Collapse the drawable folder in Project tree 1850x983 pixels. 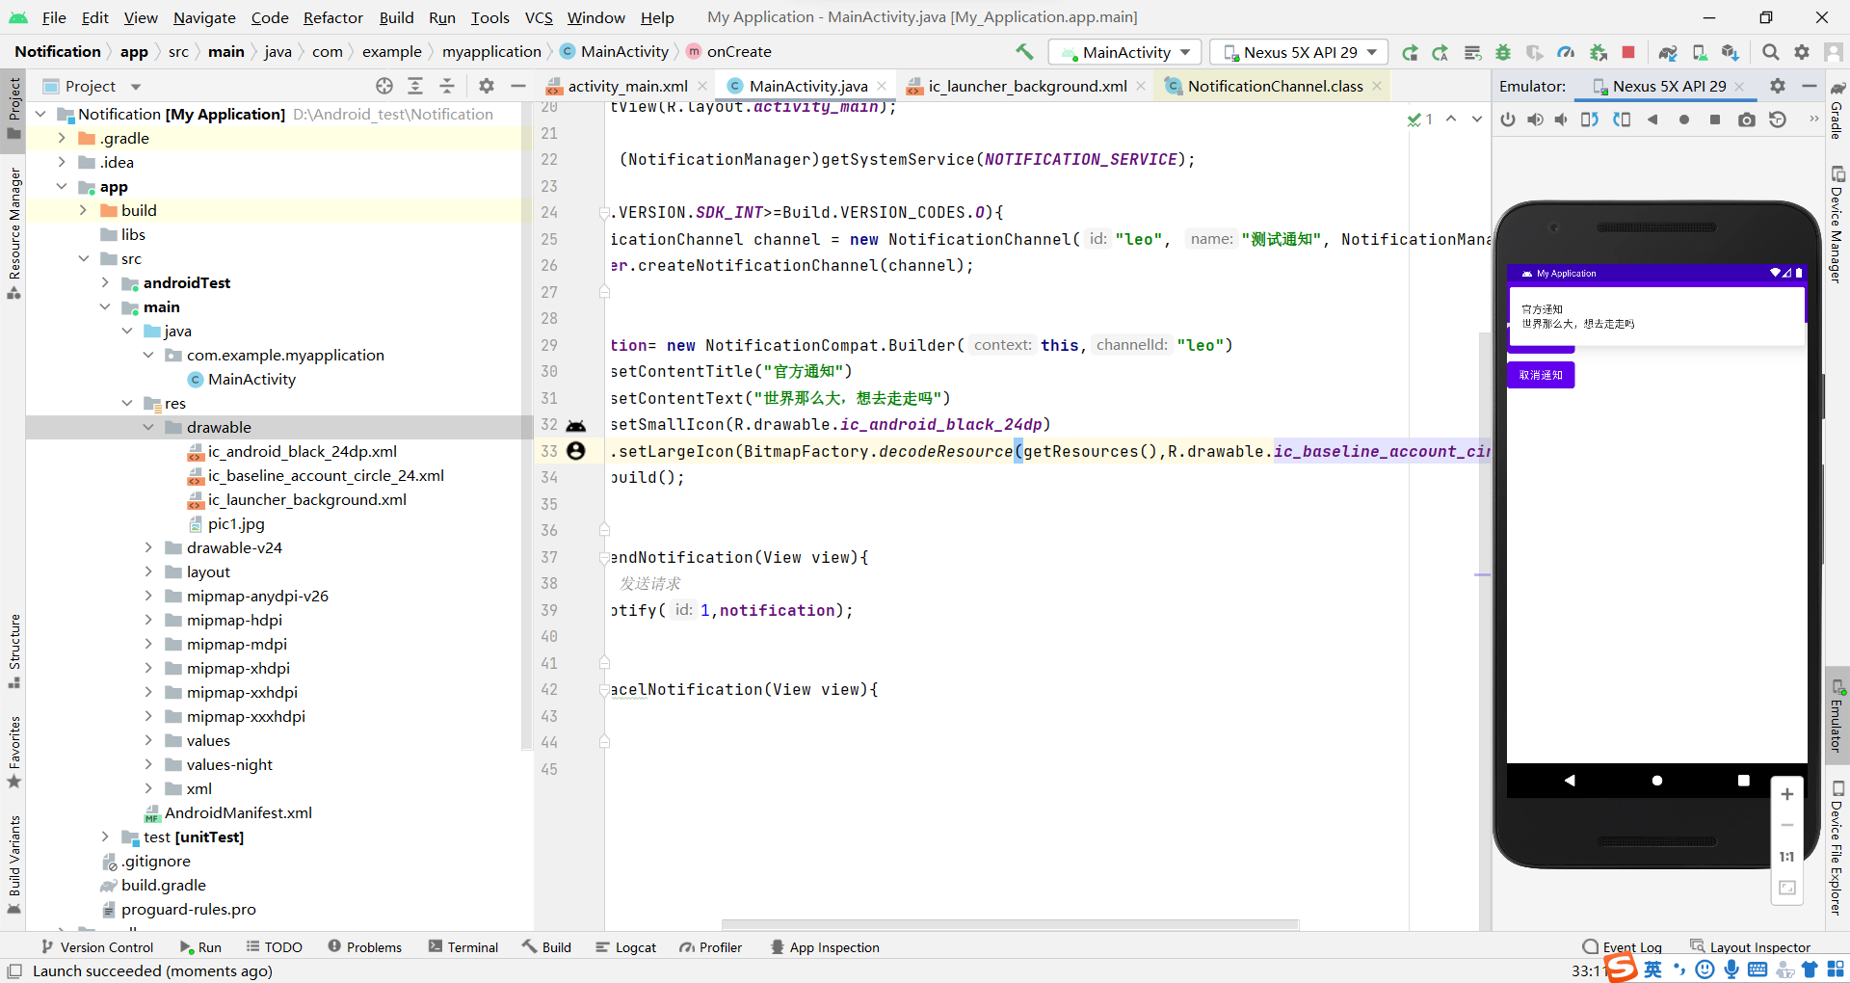pos(148,427)
